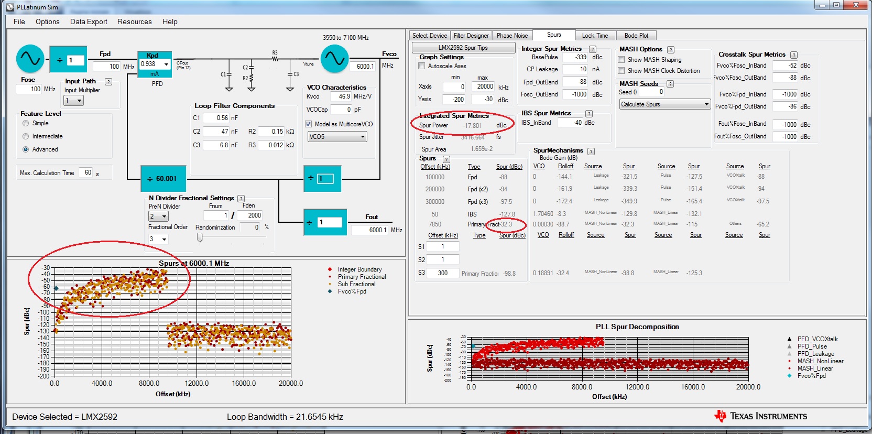This screenshot has width=872, height=434.
Task: Click the Fosc oscillator sine wave icon
Action: (30, 59)
